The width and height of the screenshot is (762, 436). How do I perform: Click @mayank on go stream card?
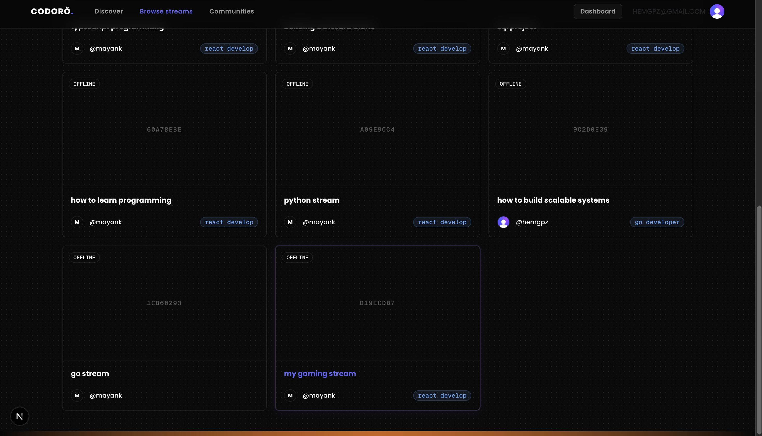(x=106, y=396)
